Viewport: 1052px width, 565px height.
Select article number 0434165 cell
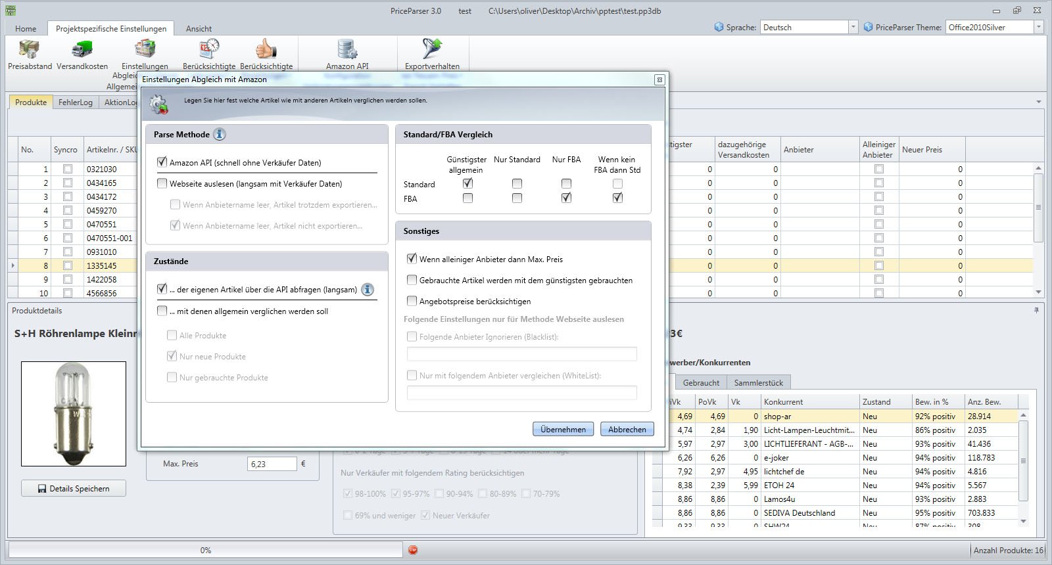[x=110, y=183]
